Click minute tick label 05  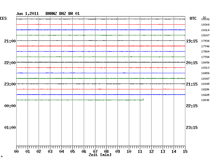[72, 152]
